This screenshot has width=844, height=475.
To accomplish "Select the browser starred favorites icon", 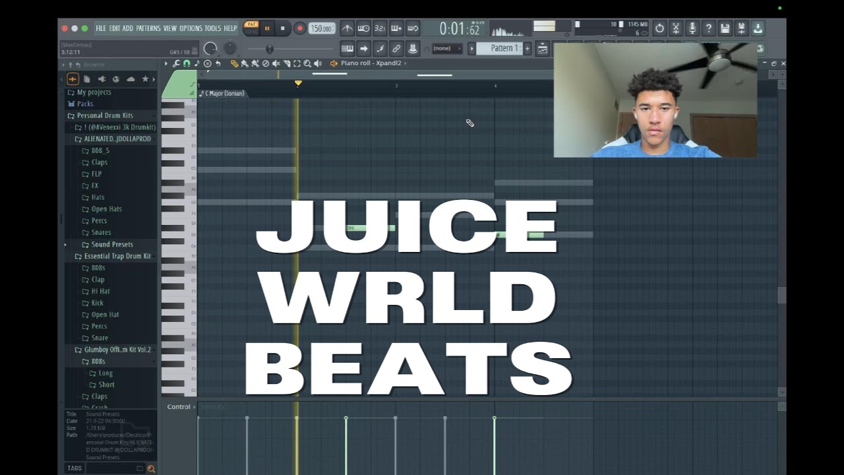I will tap(145, 79).
